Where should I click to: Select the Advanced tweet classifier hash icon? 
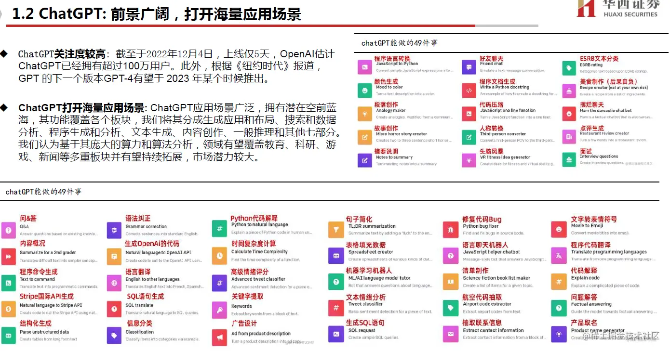coord(220,283)
